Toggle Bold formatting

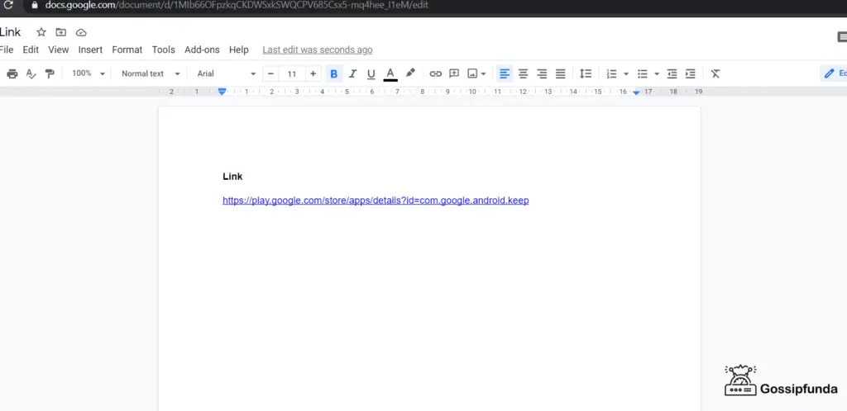coord(334,73)
